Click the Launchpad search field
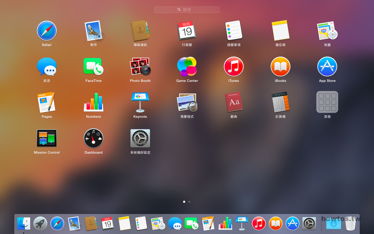Screen dimensions: 374x234 [187, 10]
